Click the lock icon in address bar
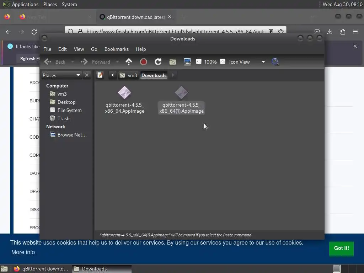364x273 pixels. [x=80, y=31]
